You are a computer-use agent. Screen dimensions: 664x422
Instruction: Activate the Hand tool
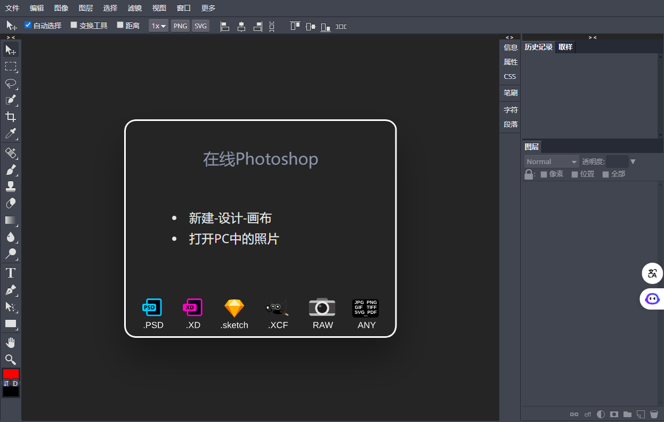[11, 343]
